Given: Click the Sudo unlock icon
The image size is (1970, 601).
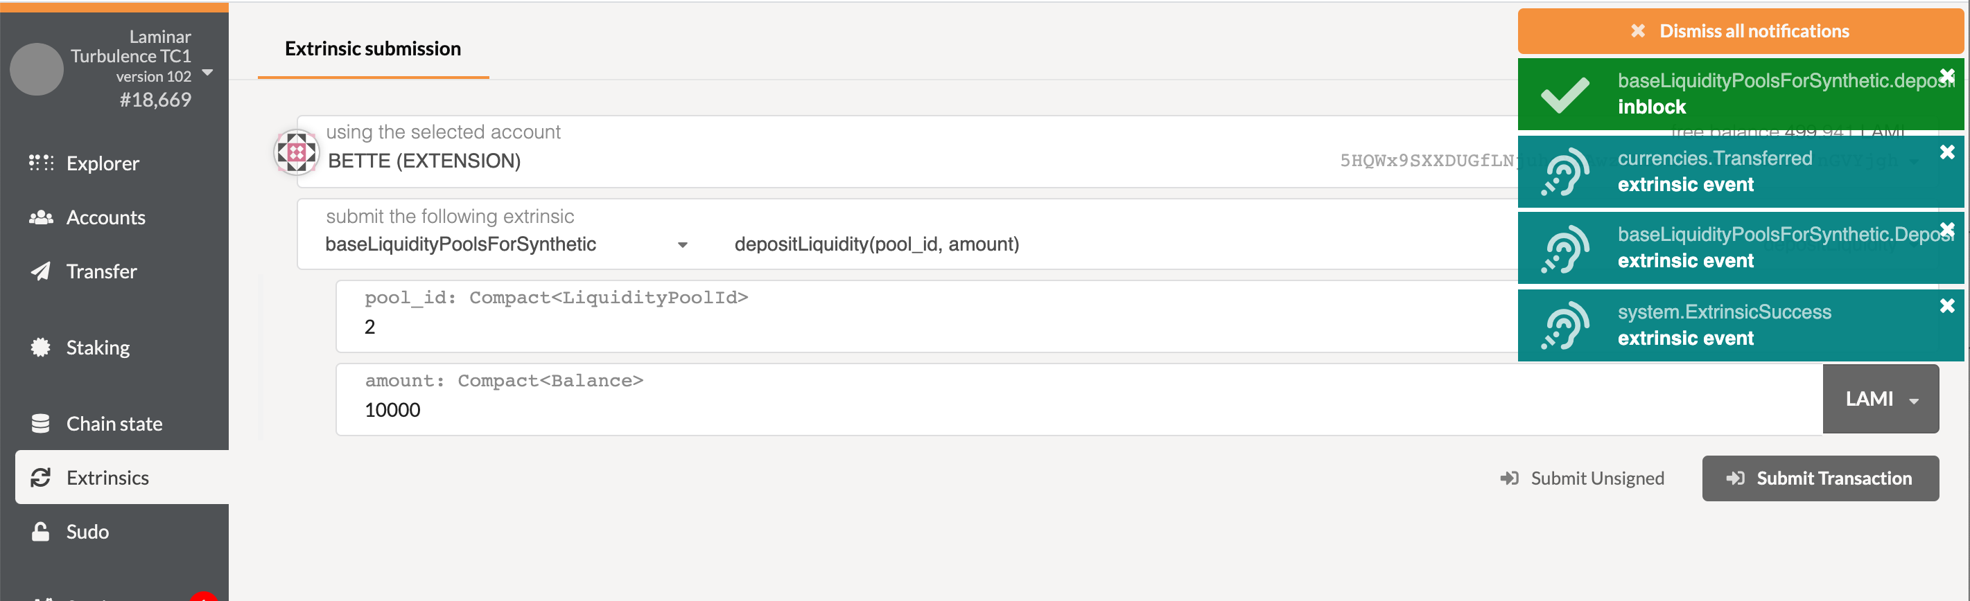Looking at the screenshot, I should (40, 531).
